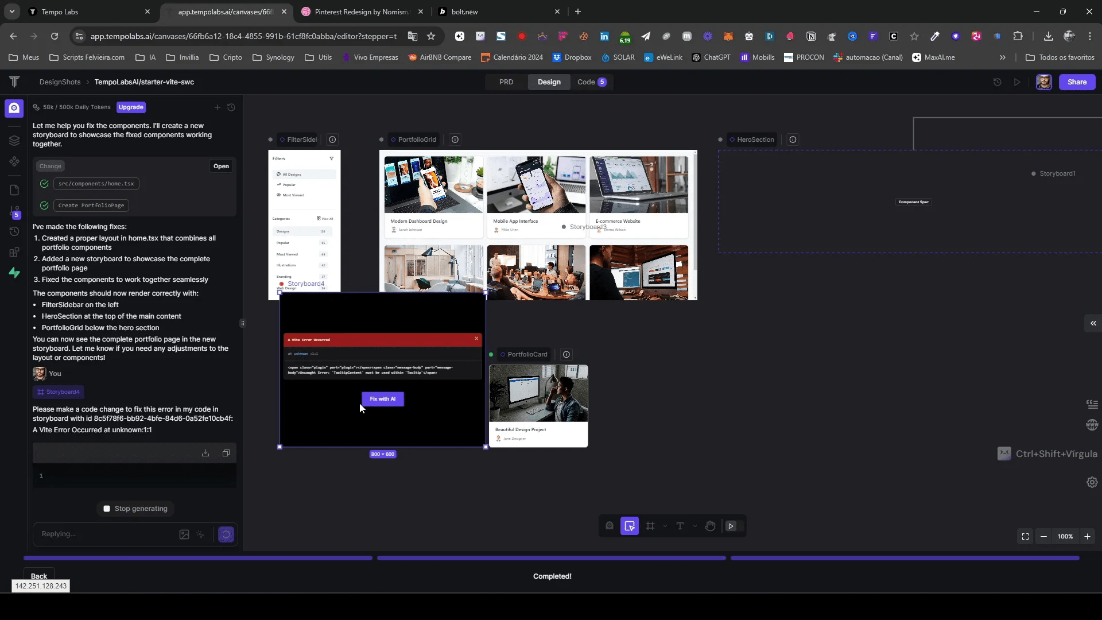Open the Supabase lightning icon in sidebar

(x=14, y=273)
